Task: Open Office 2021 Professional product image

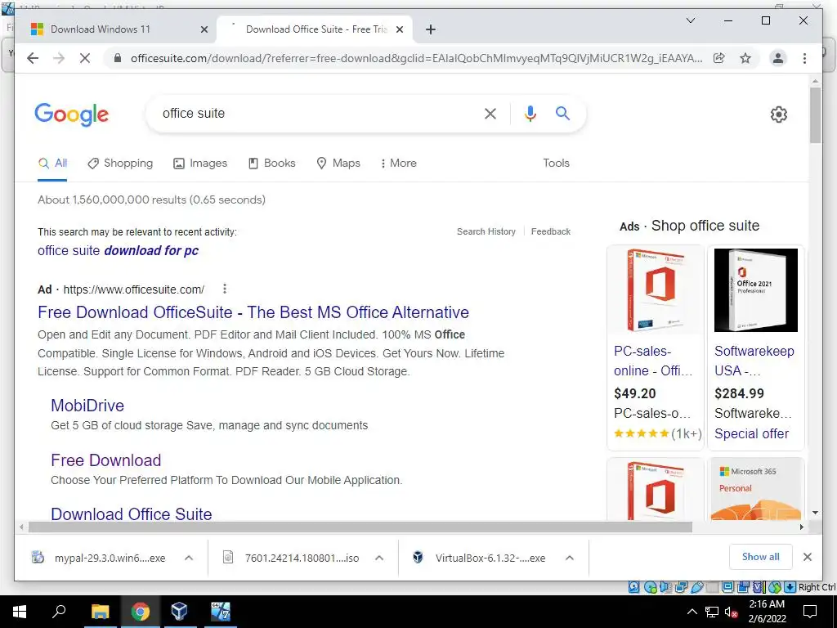Action: 756,290
